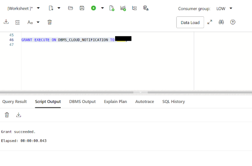Open the Autotrace chart icon
The height and width of the screenshot is (166, 252).
(123, 8)
